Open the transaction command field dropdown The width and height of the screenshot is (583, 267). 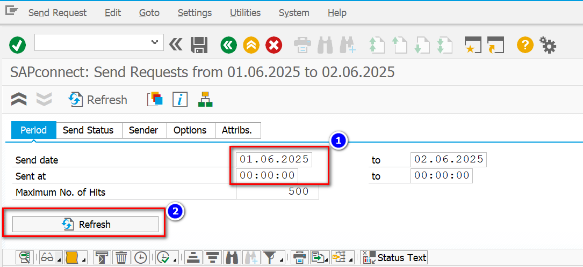point(155,42)
